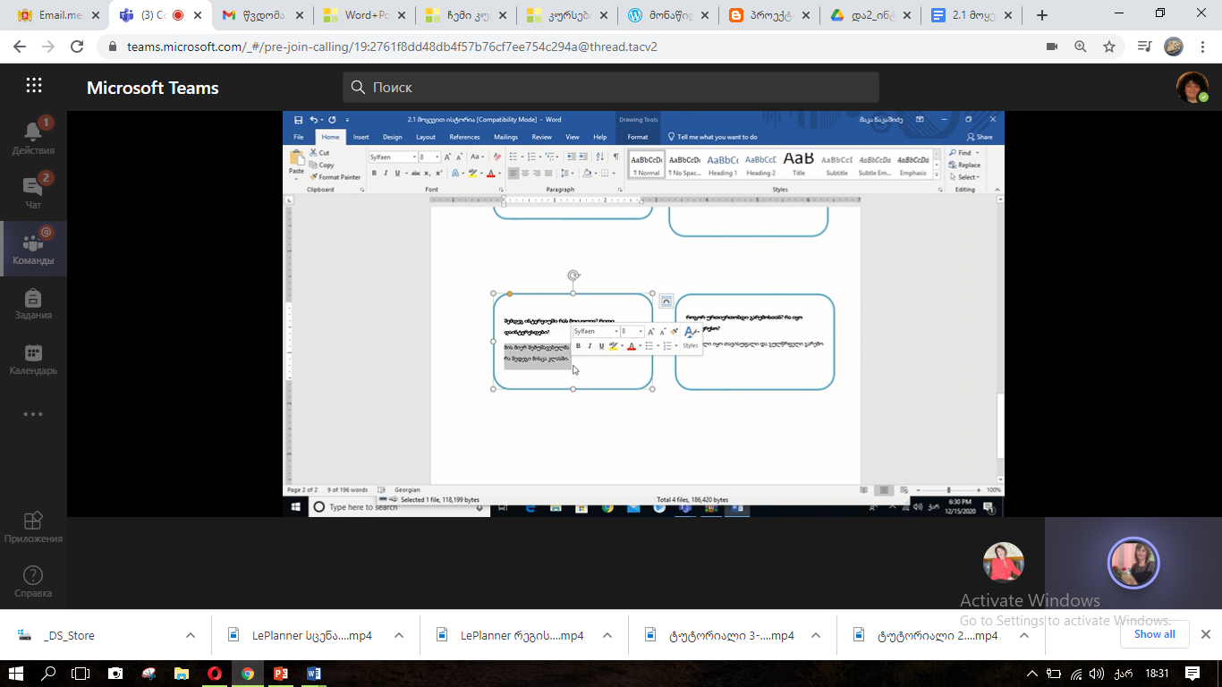The height and width of the screenshot is (687, 1222).
Task: Click the Layout tab in shared Word
Action: [x=426, y=137]
